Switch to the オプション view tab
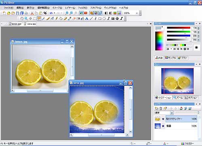The height and width of the screenshot is (146, 202). [191, 98]
